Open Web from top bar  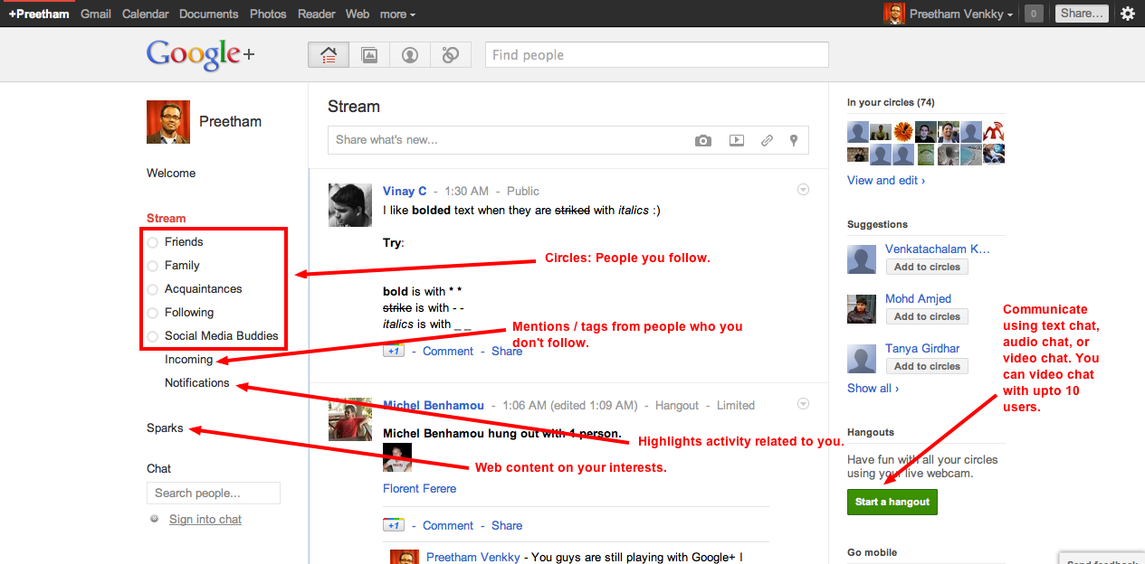358,14
